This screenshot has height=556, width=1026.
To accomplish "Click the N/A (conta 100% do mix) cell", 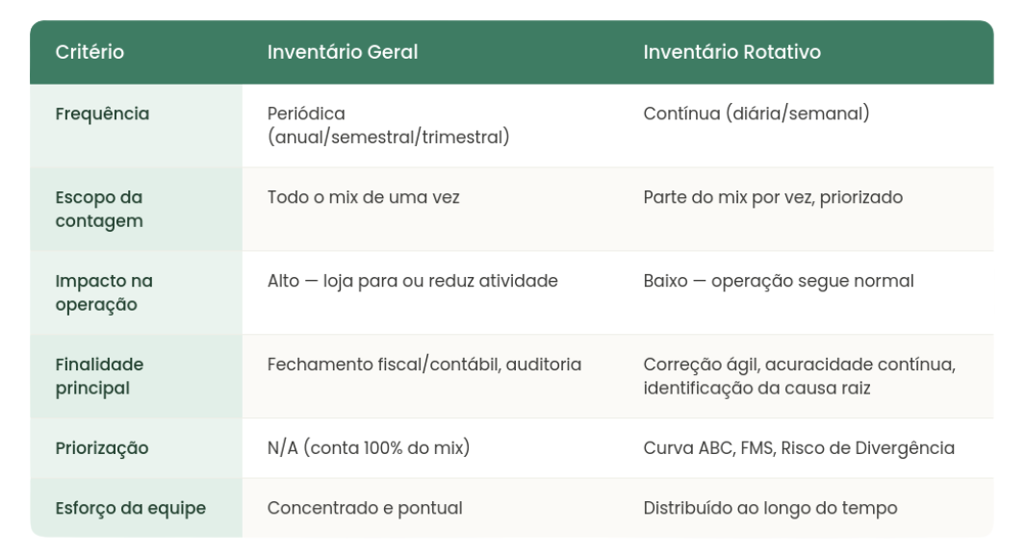I will point(369,448).
